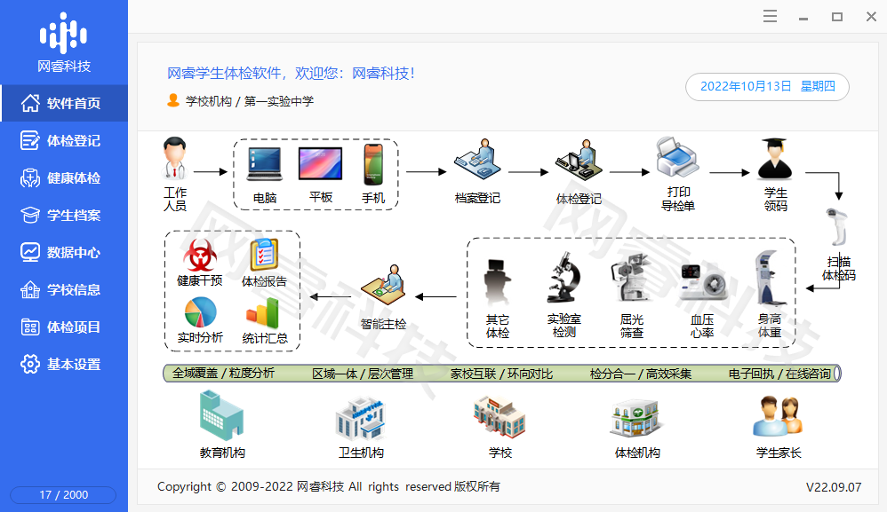Viewport: 887px width, 512px height.
Task: Click the 身高体重 measuring device icon
Action: [x=769, y=280]
